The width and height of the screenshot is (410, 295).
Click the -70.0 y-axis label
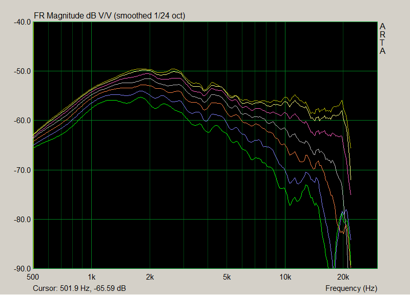tap(22, 170)
